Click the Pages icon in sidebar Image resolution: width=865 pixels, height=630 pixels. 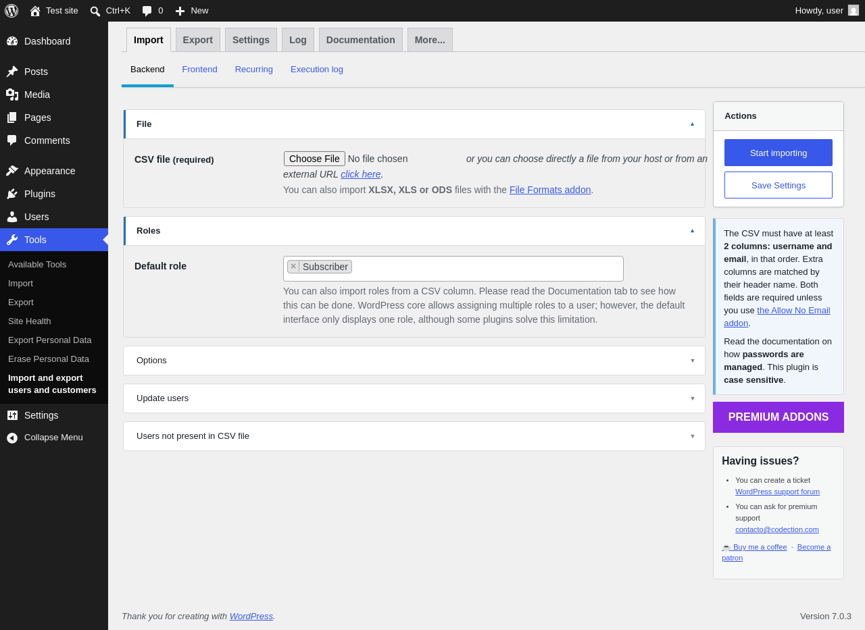pyautogui.click(x=12, y=117)
